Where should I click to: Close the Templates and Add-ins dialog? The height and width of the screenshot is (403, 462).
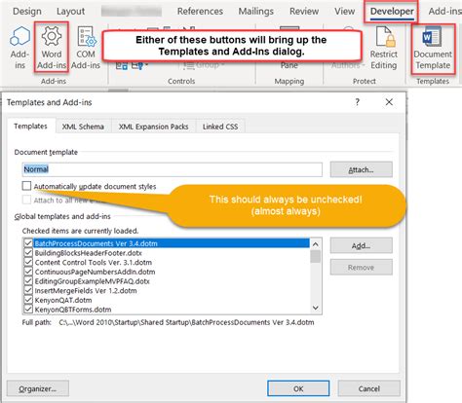[389, 102]
